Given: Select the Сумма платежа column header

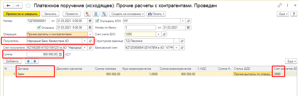Looking at the screenshot, I should tap(108, 69).
